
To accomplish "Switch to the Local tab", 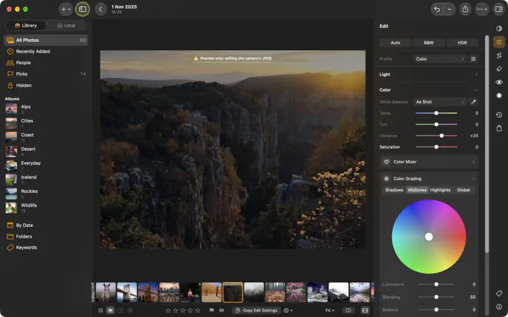I will [x=66, y=25].
